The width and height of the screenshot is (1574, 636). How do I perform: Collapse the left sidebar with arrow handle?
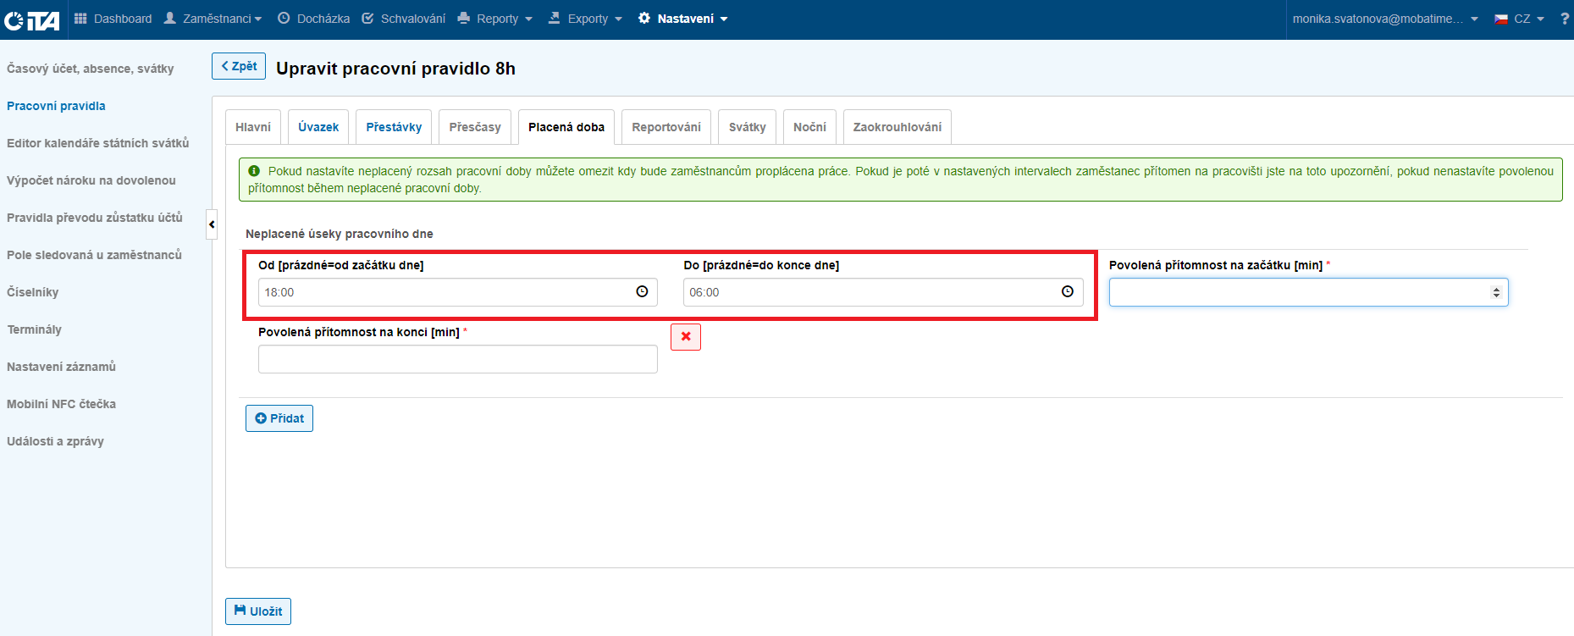pyautogui.click(x=212, y=224)
